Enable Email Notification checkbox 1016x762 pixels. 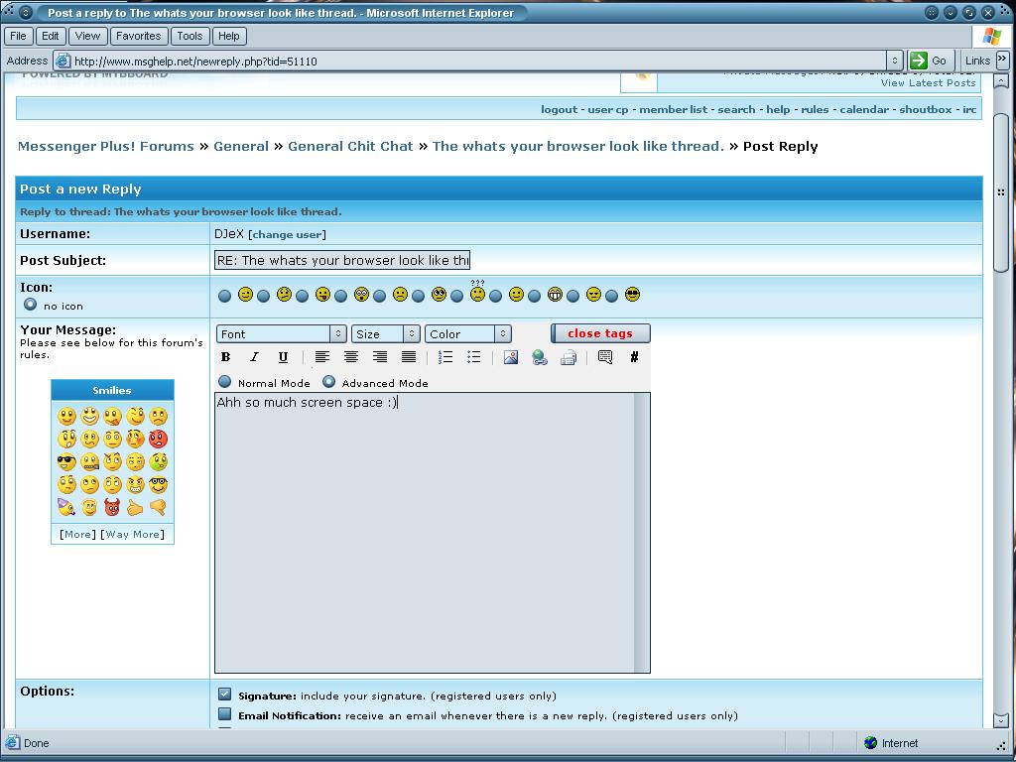point(225,714)
